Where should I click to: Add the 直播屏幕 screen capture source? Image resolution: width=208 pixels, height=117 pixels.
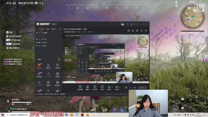[80, 88]
